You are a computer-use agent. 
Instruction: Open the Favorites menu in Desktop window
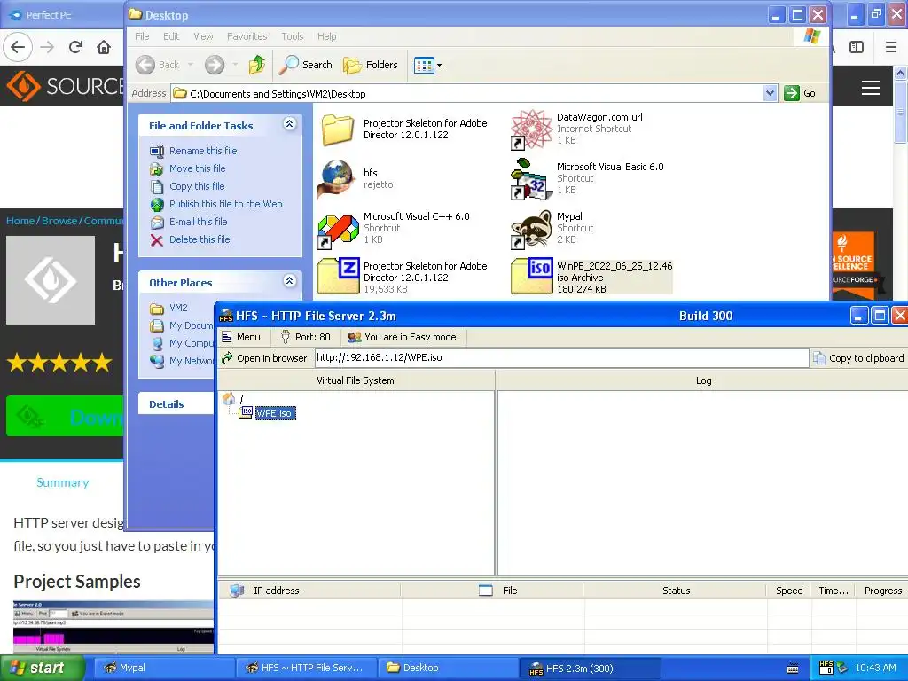click(x=247, y=36)
